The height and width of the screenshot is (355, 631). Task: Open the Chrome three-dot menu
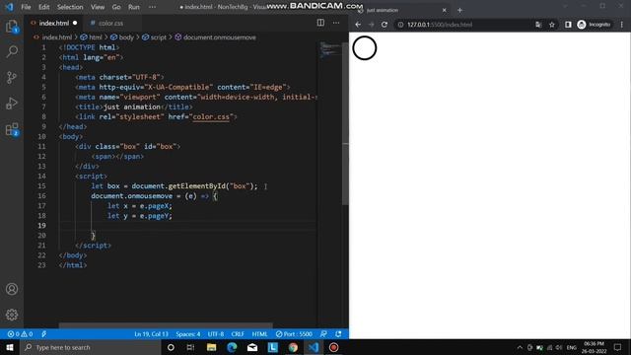(622, 25)
